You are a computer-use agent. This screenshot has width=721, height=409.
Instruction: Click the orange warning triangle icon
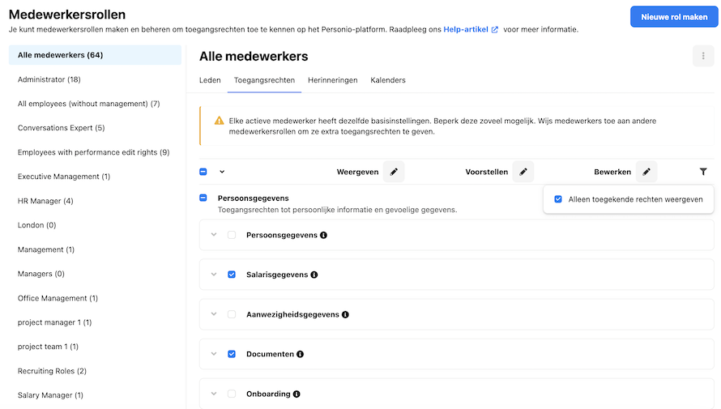coord(220,121)
